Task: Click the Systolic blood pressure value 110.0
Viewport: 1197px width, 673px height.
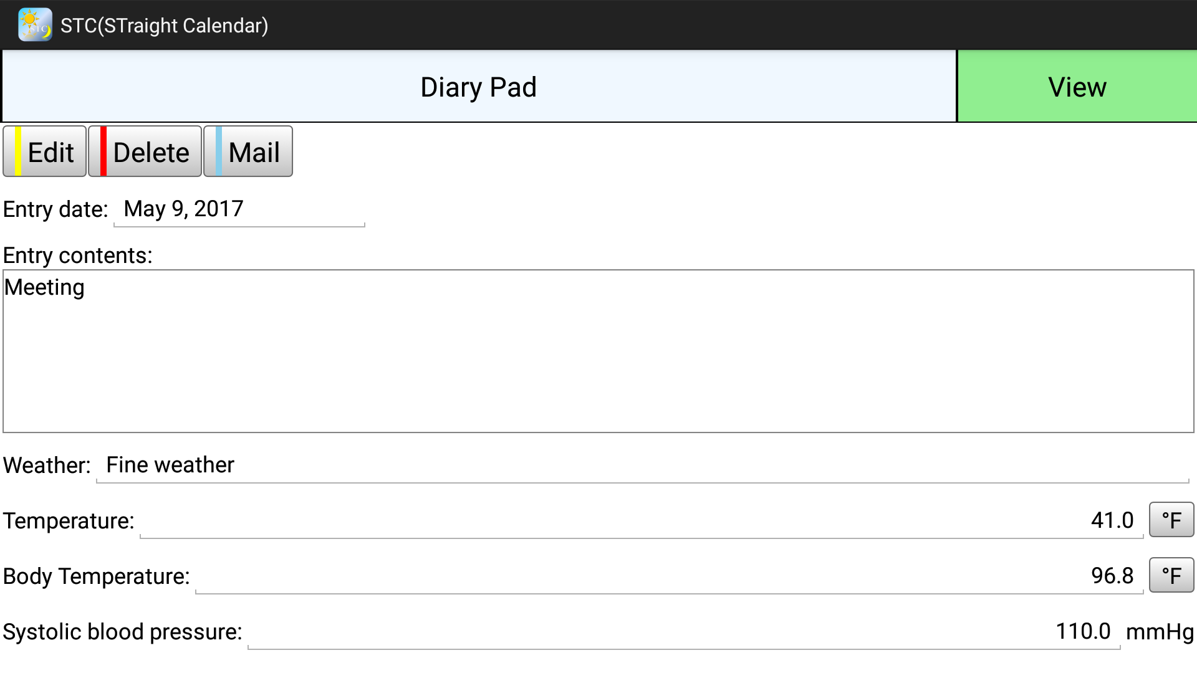Action: coord(683,631)
